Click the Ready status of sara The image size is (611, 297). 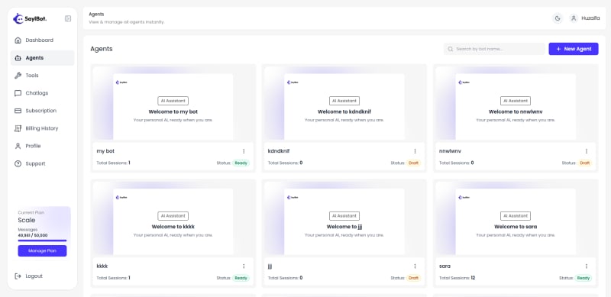(584, 278)
